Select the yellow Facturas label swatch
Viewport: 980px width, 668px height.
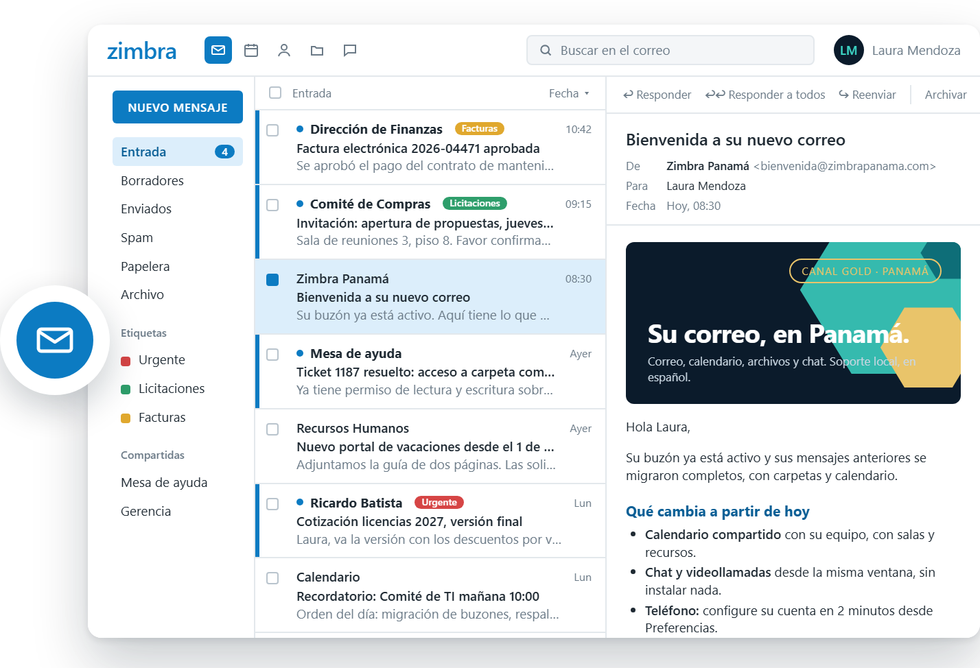pos(126,418)
